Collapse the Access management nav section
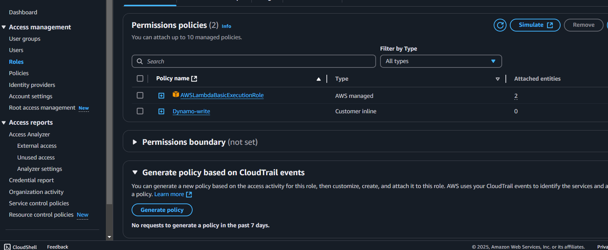608x250 pixels. pos(4,27)
